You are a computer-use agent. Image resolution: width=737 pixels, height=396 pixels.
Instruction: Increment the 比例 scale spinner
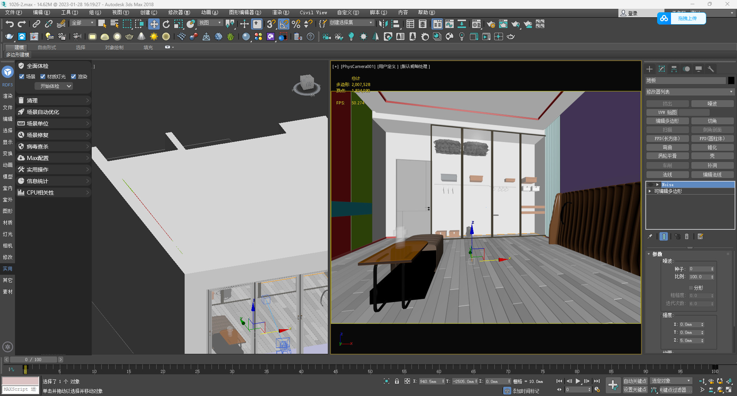pos(712,276)
